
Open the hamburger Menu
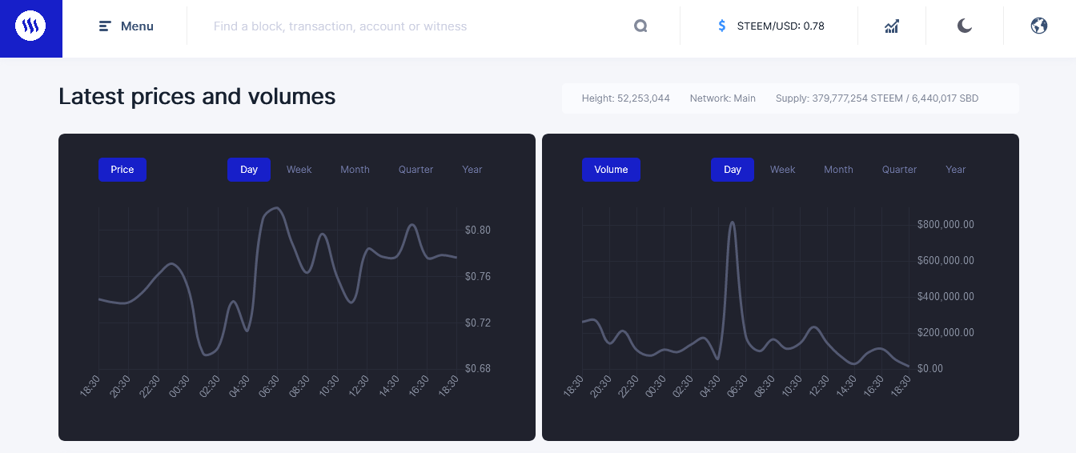click(x=126, y=26)
